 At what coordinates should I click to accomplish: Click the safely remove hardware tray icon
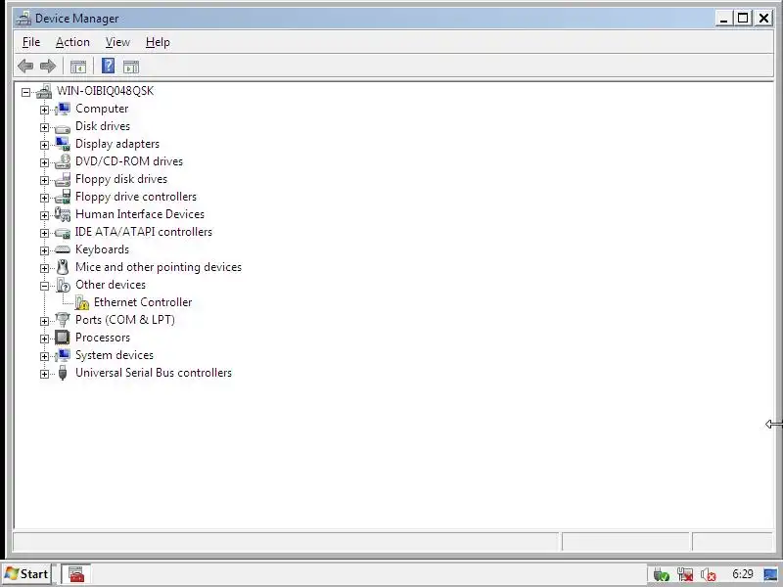pos(662,574)
